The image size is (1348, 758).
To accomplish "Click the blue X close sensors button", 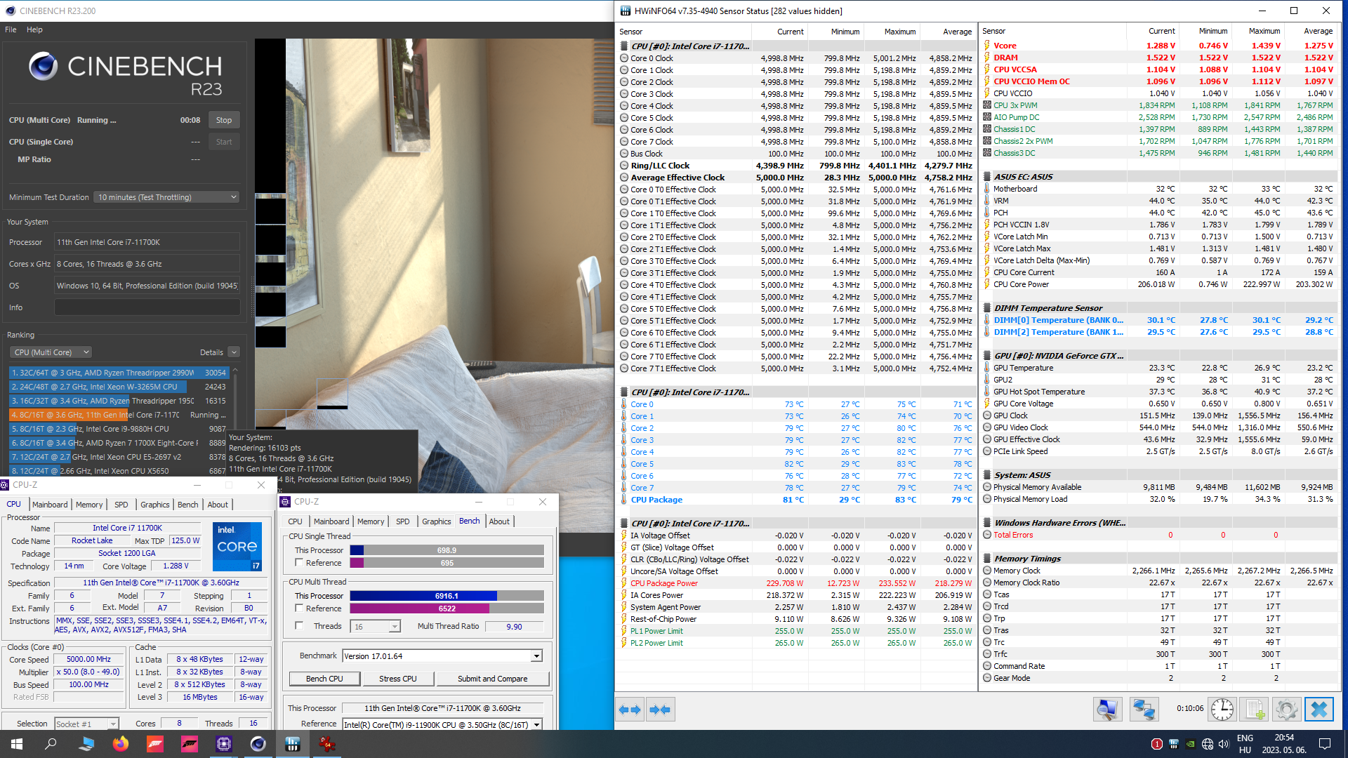I will tap(1319, 710).
